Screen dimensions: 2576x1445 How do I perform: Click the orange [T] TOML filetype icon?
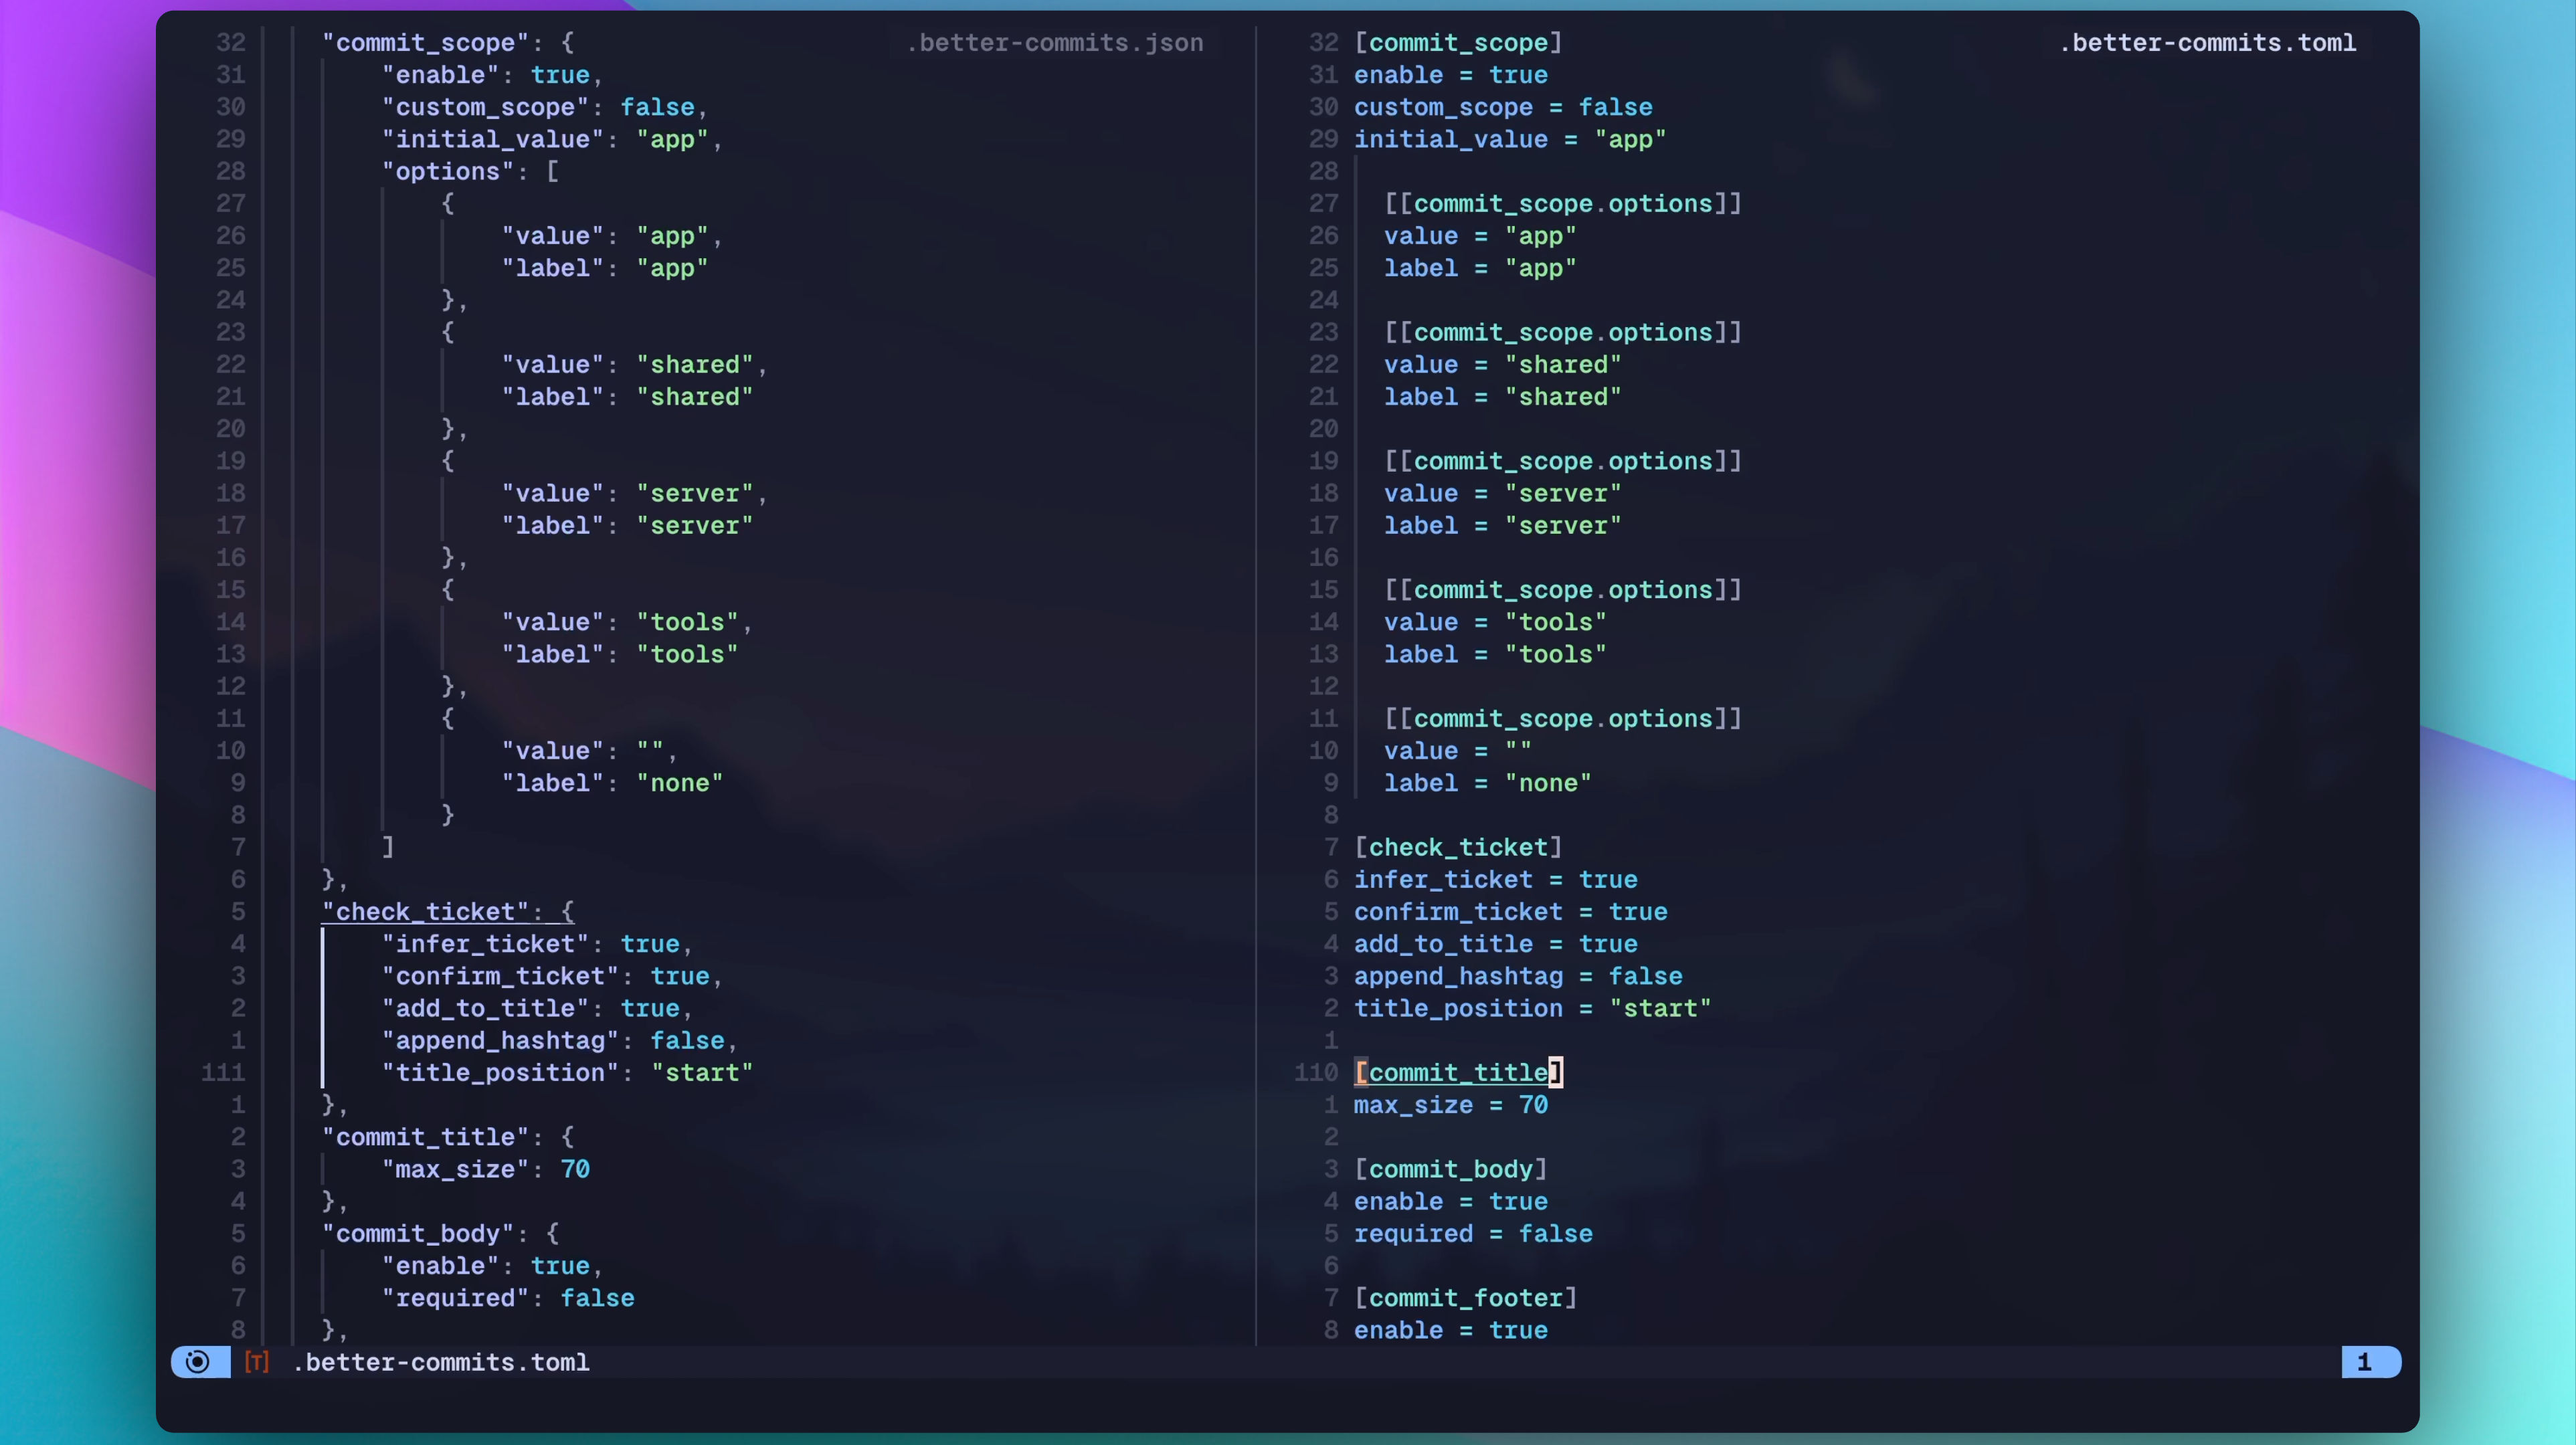click(257, 1362)
